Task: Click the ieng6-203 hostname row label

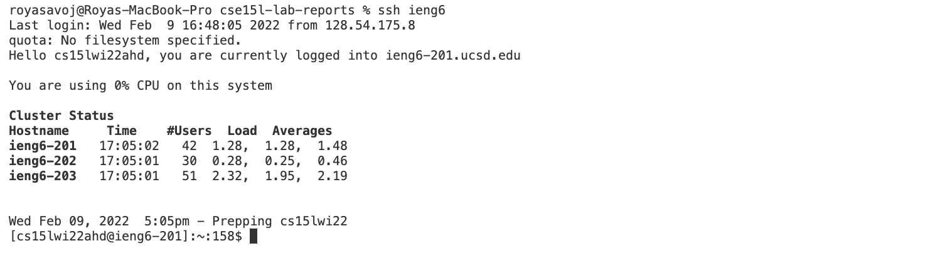Action: pyautogui.click(x=43, y=176)
